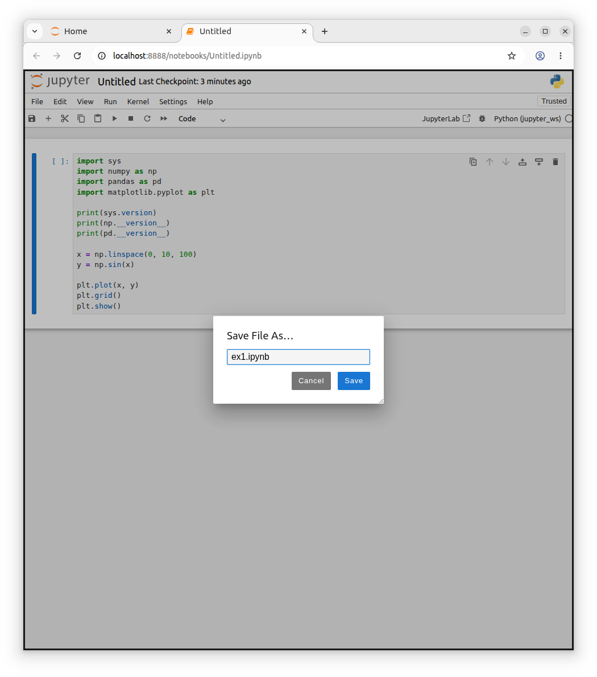
Task: Open notebook in JupyterLab link
Action: [x=446, y=118]
